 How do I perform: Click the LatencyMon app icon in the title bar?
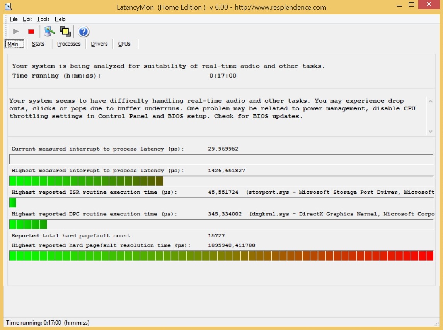click(x=9, y=7)
